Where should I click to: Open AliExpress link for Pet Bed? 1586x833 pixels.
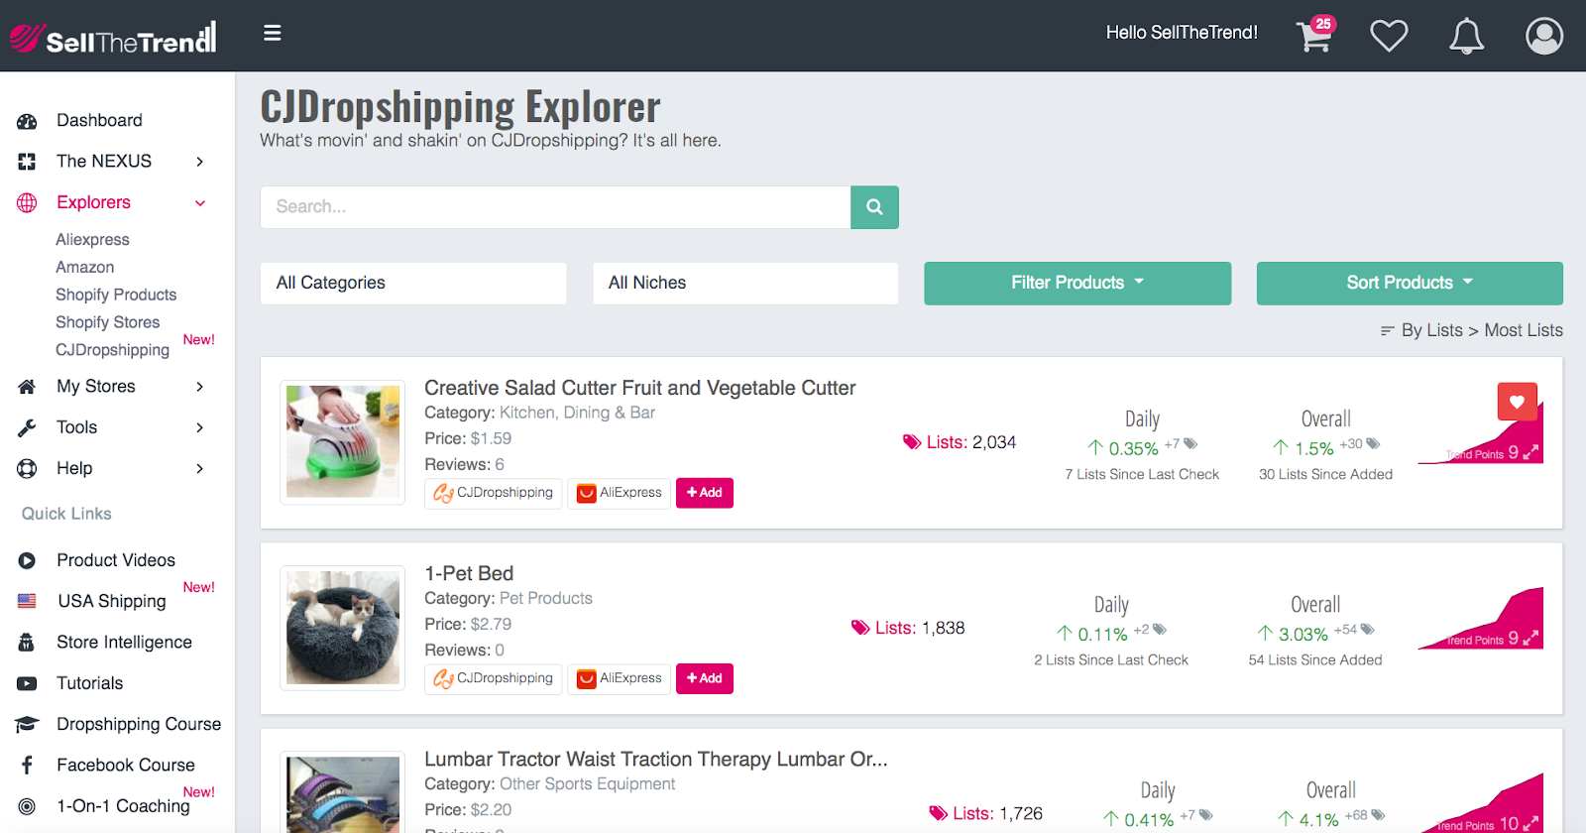click(620, 678)
